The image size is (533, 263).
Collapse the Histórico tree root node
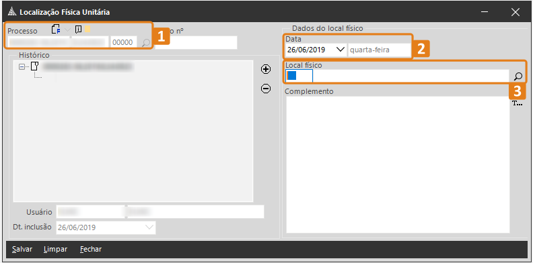coord(22,67)
